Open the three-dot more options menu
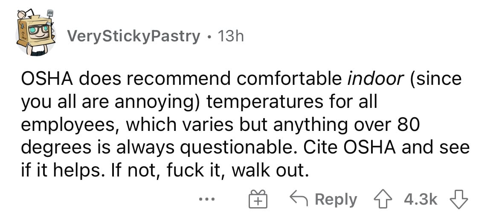Image resolution: width=499 pixels, height=220 pixels. point(207,200)
